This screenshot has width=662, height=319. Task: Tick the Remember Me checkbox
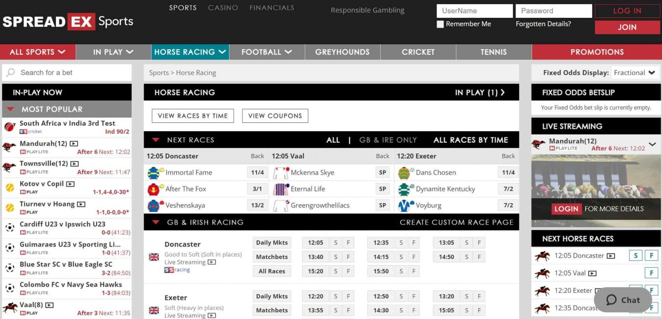tap(440, 24)
